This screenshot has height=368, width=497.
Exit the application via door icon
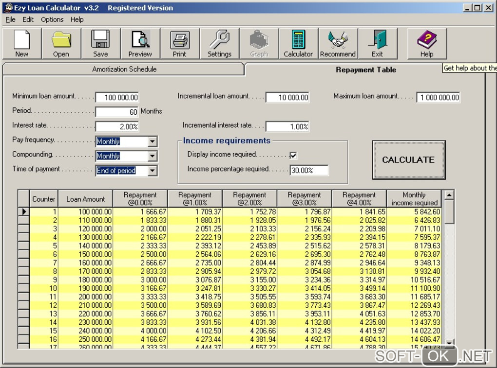pyautogui.click(x=377, y=43)
